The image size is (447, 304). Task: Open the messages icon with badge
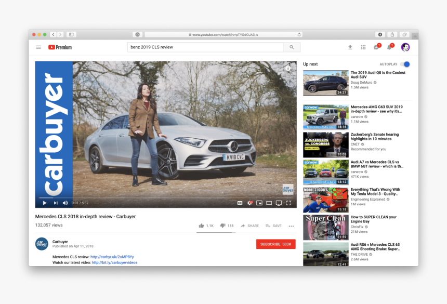click(x=377, y=47)
